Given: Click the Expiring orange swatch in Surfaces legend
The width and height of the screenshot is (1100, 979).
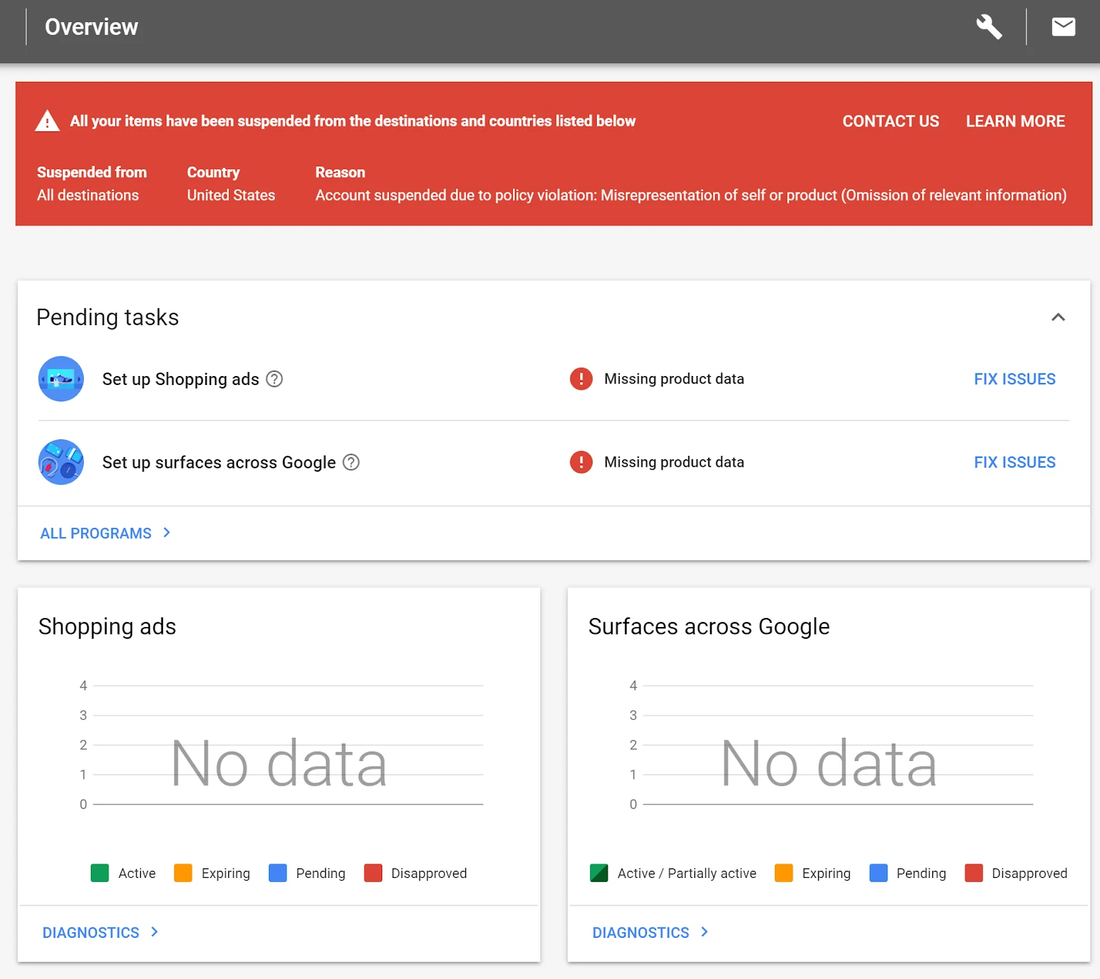Looking at the screenshot, I should tap(784, 873).
